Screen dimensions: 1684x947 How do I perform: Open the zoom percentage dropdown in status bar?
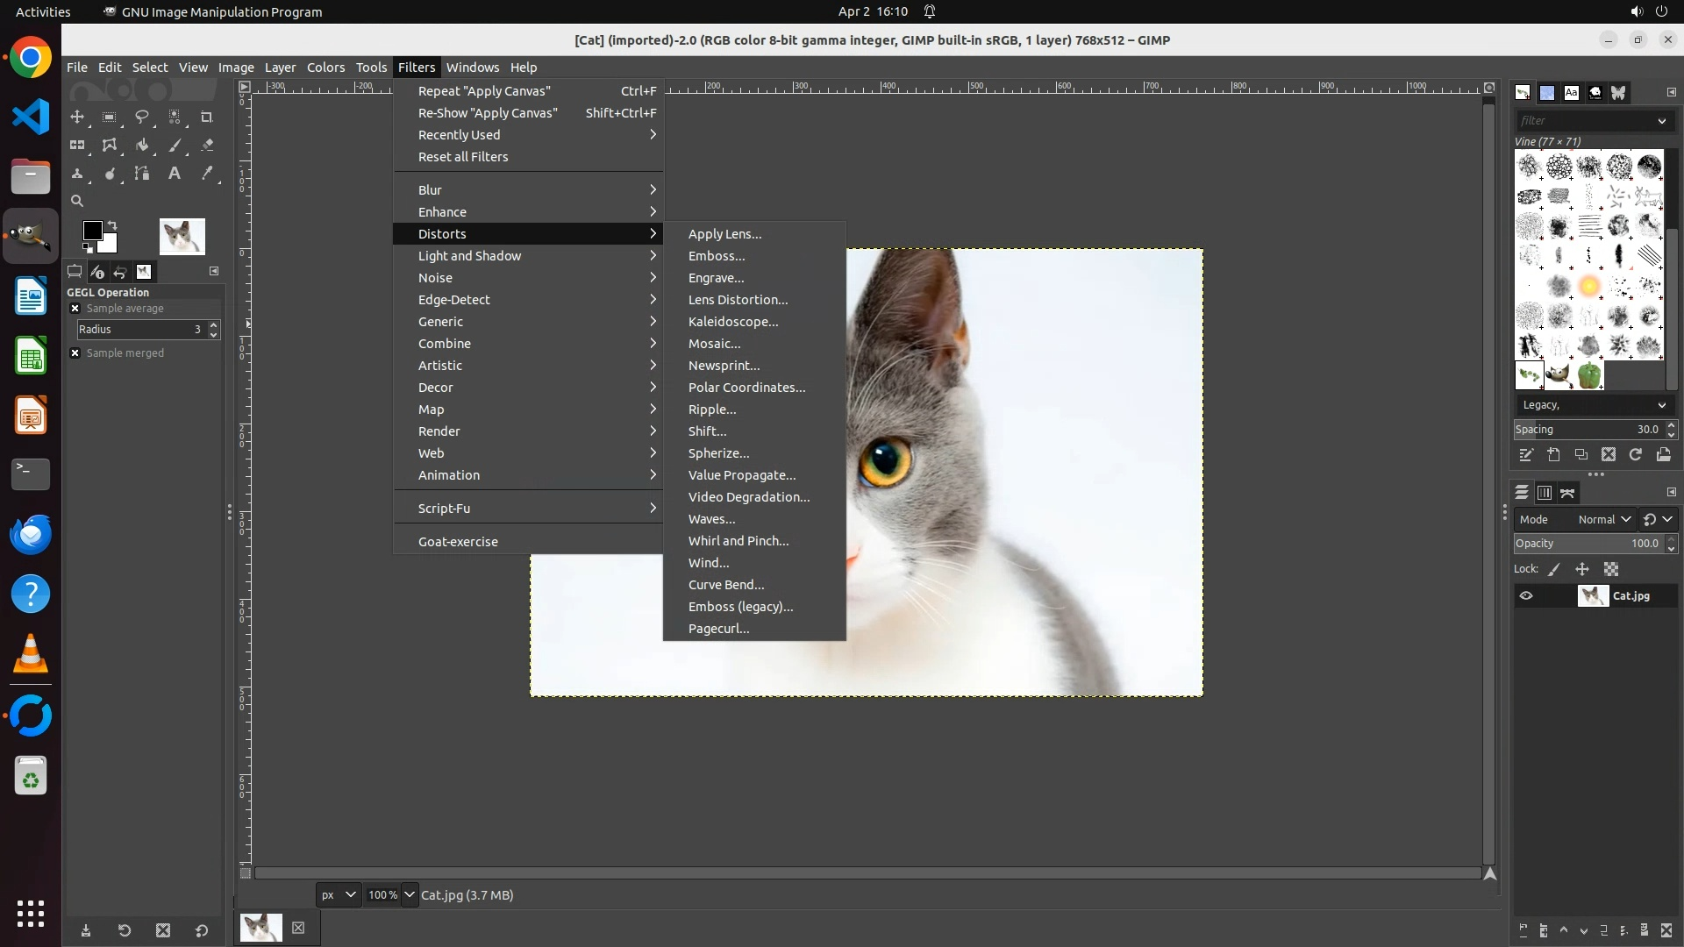(x=409, y=894)
